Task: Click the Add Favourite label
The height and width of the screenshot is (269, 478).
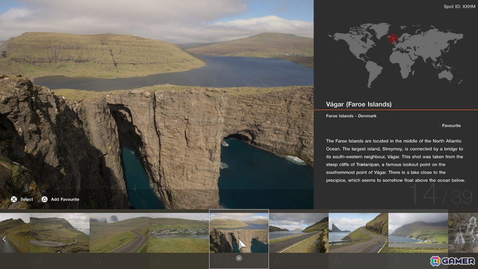Action: 65,199
